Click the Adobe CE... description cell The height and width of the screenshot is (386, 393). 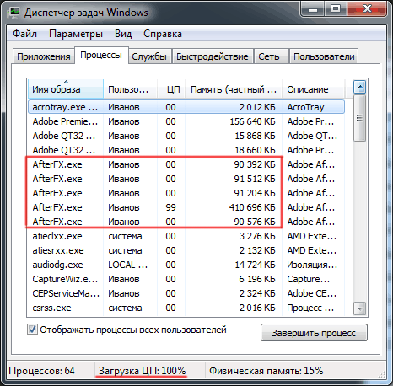[x=312, y=293]
